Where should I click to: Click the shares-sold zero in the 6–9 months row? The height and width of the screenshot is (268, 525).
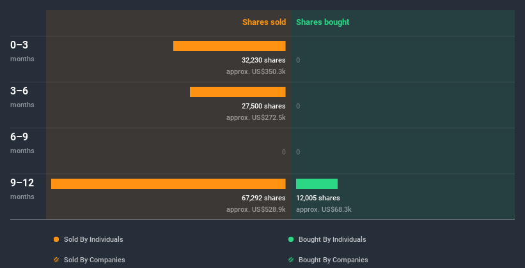[x=283, y=152]
